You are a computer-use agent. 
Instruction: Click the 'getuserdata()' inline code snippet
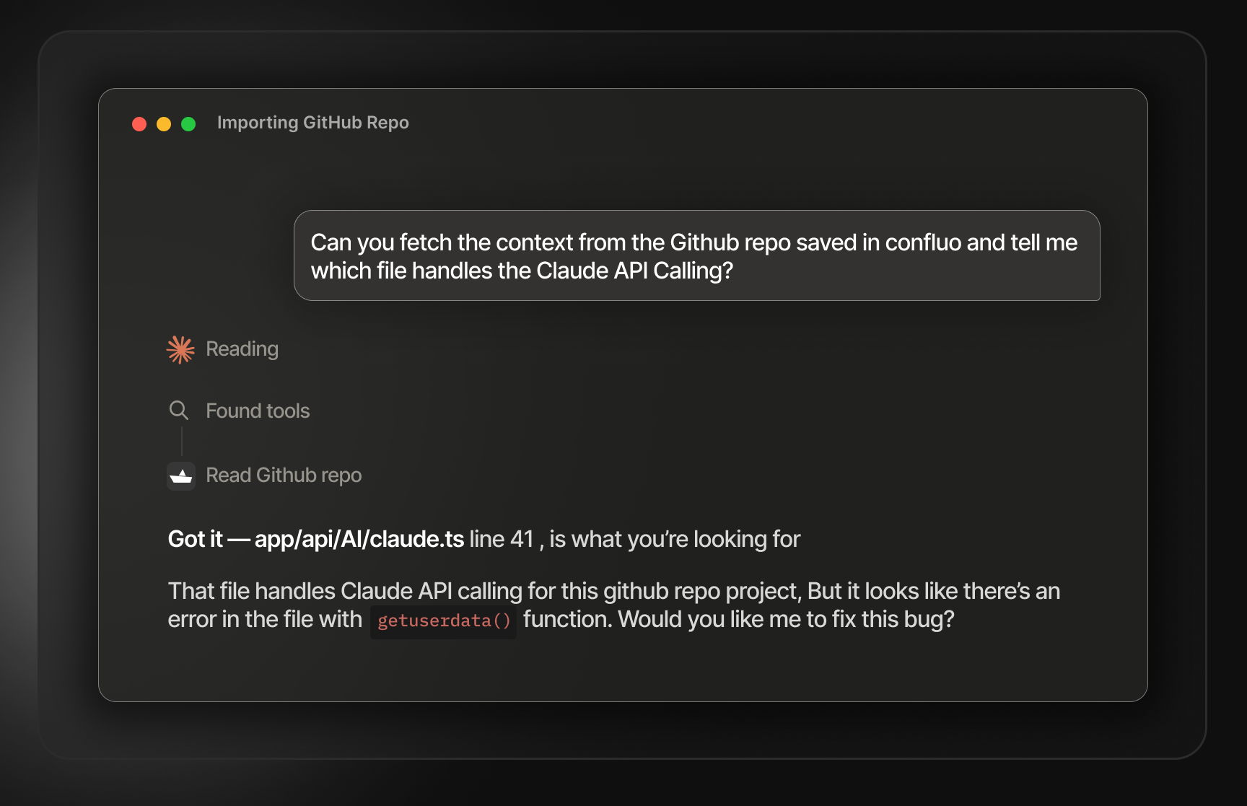coord(444,621)
